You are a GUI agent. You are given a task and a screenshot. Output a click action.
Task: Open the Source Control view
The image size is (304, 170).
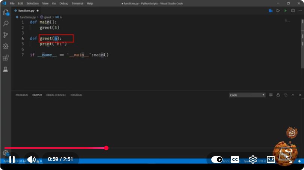pos(6,35)
